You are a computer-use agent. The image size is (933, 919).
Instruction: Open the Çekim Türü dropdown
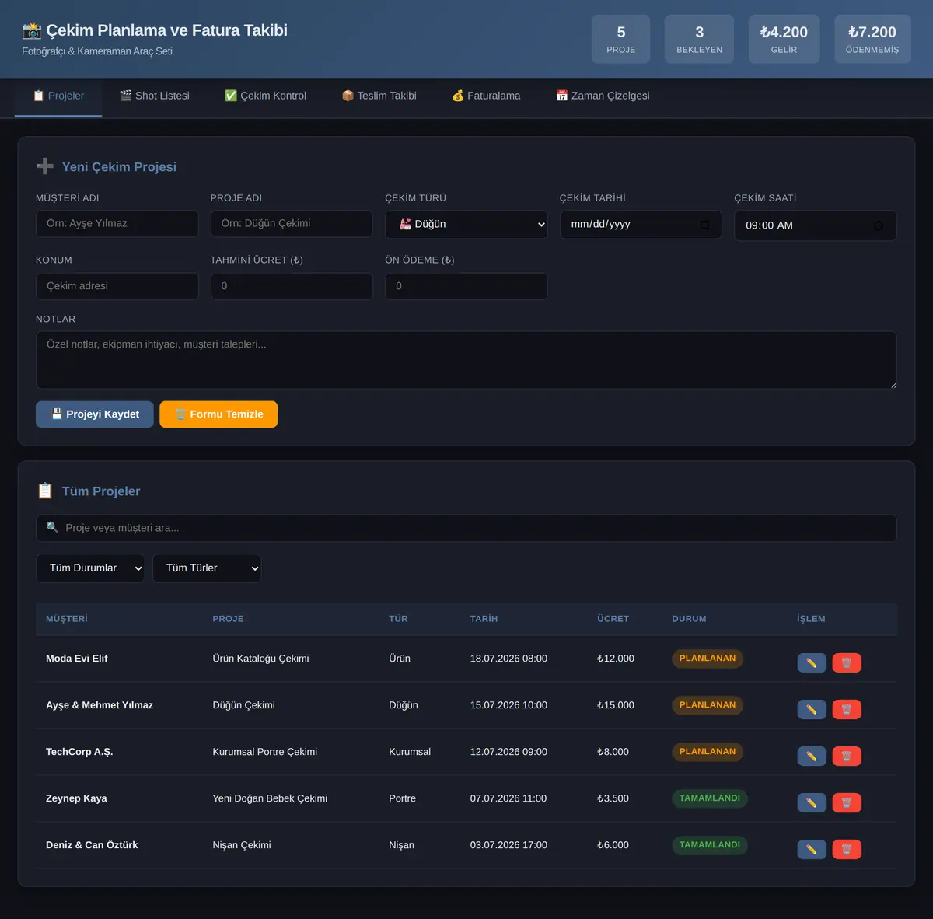[x=466, y=224]
